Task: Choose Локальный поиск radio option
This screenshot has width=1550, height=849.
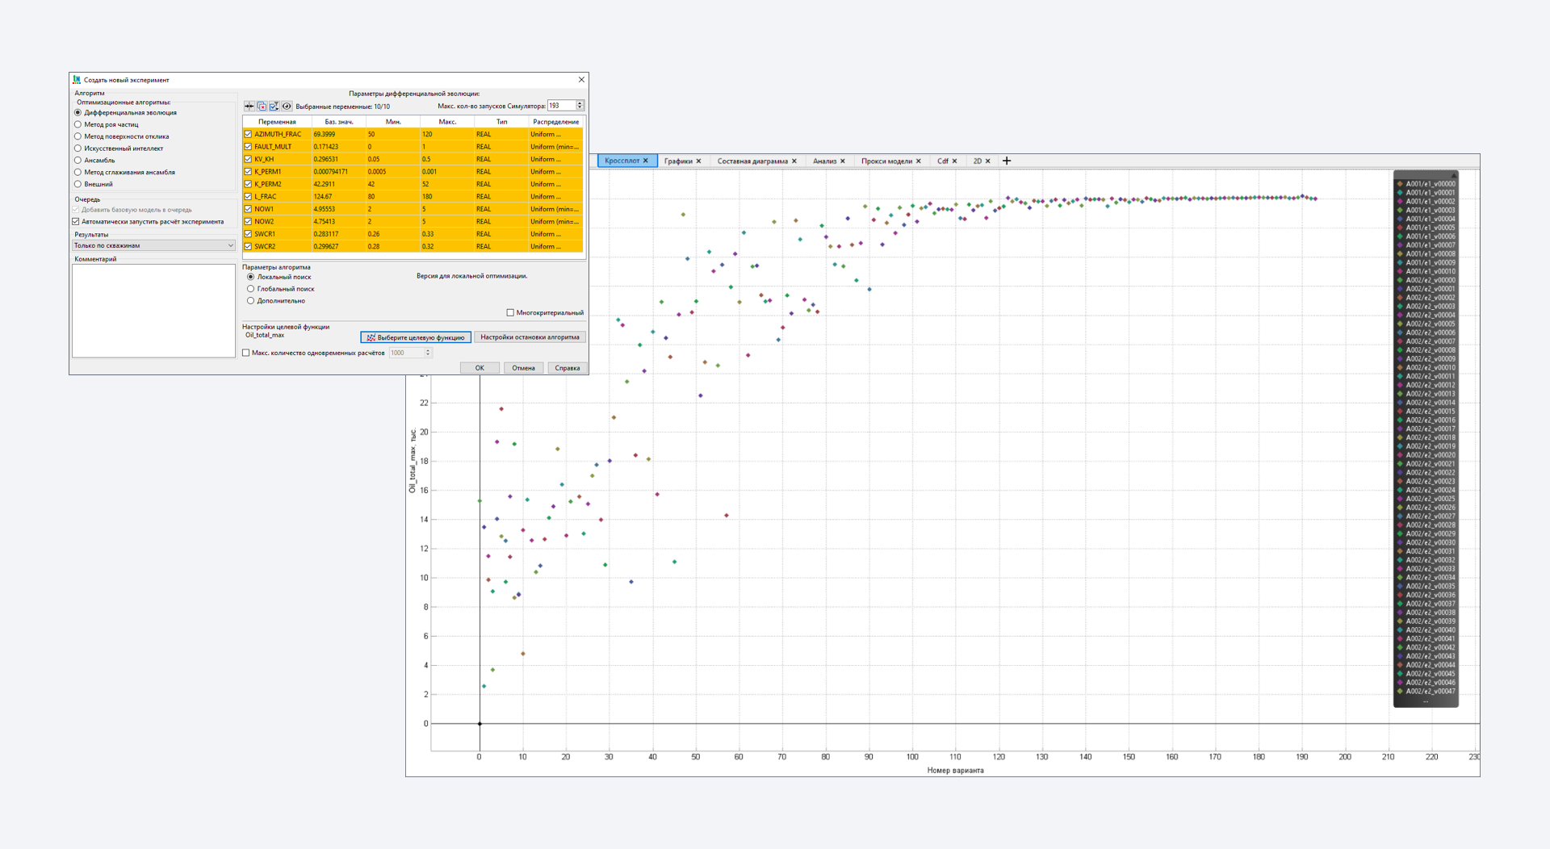Action: (x=251, y=277)
